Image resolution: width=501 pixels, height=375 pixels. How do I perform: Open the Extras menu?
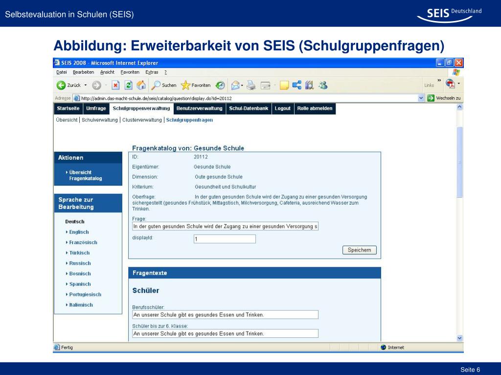click(152, 72)
